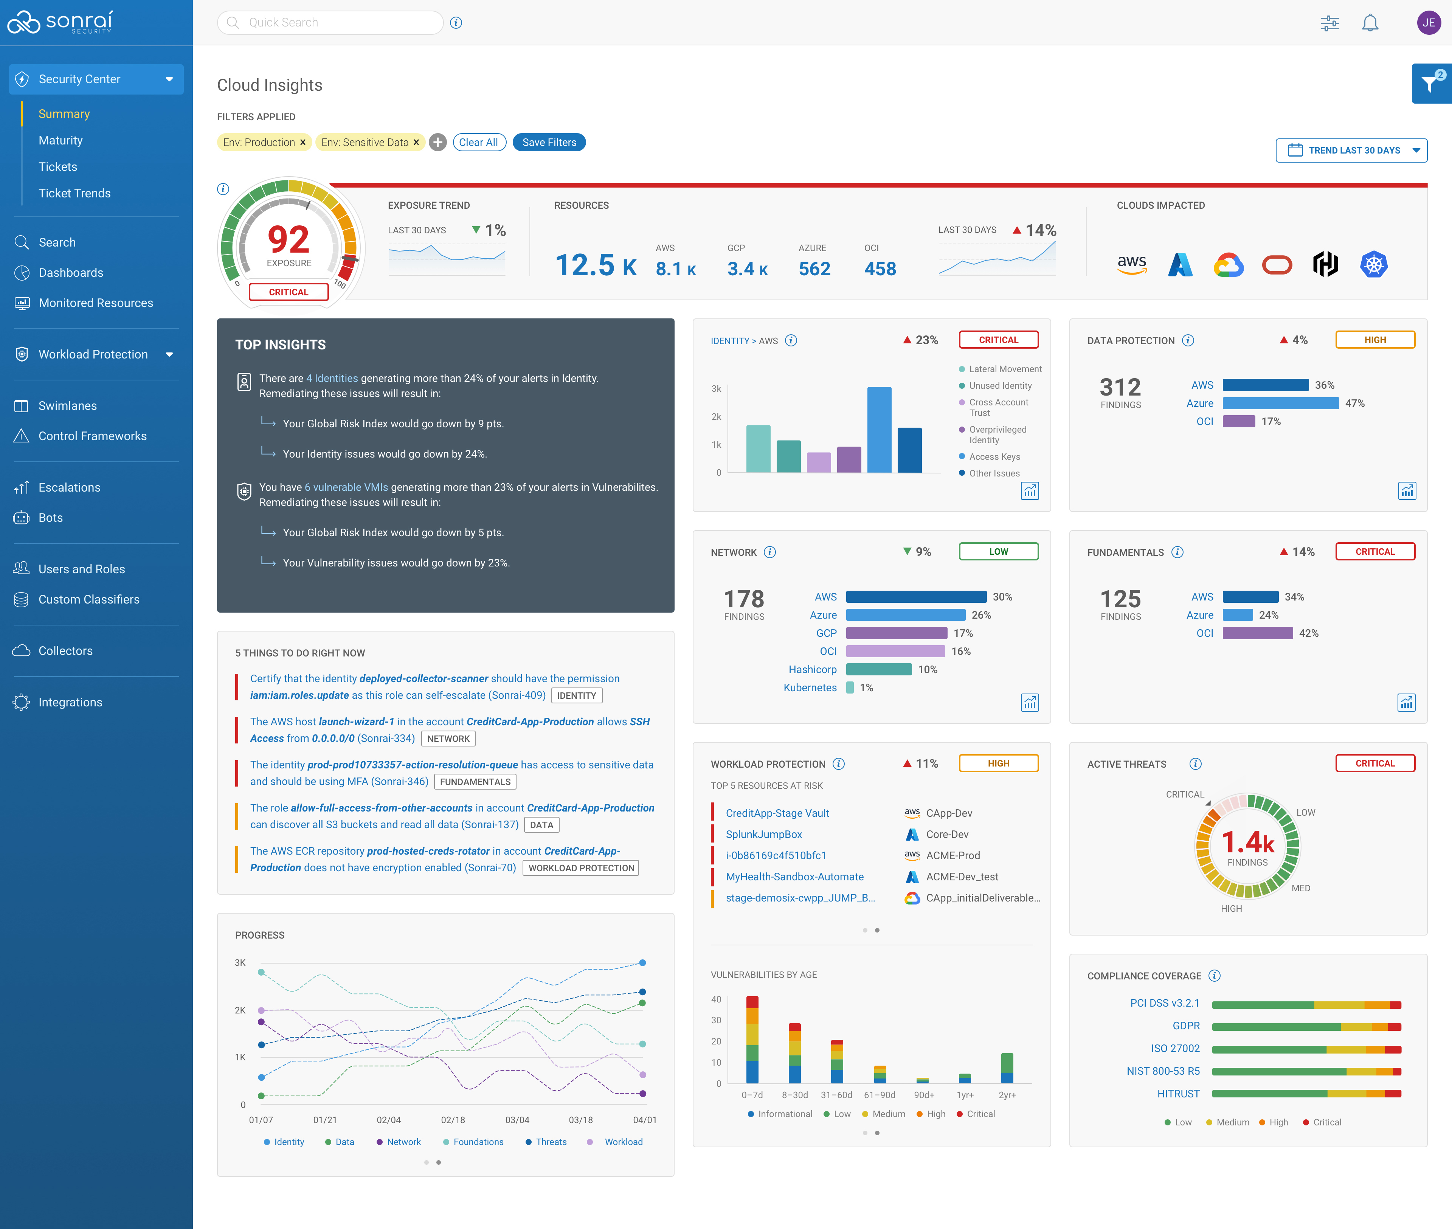Click the notifications bell icon

(x=1370, y=23)
